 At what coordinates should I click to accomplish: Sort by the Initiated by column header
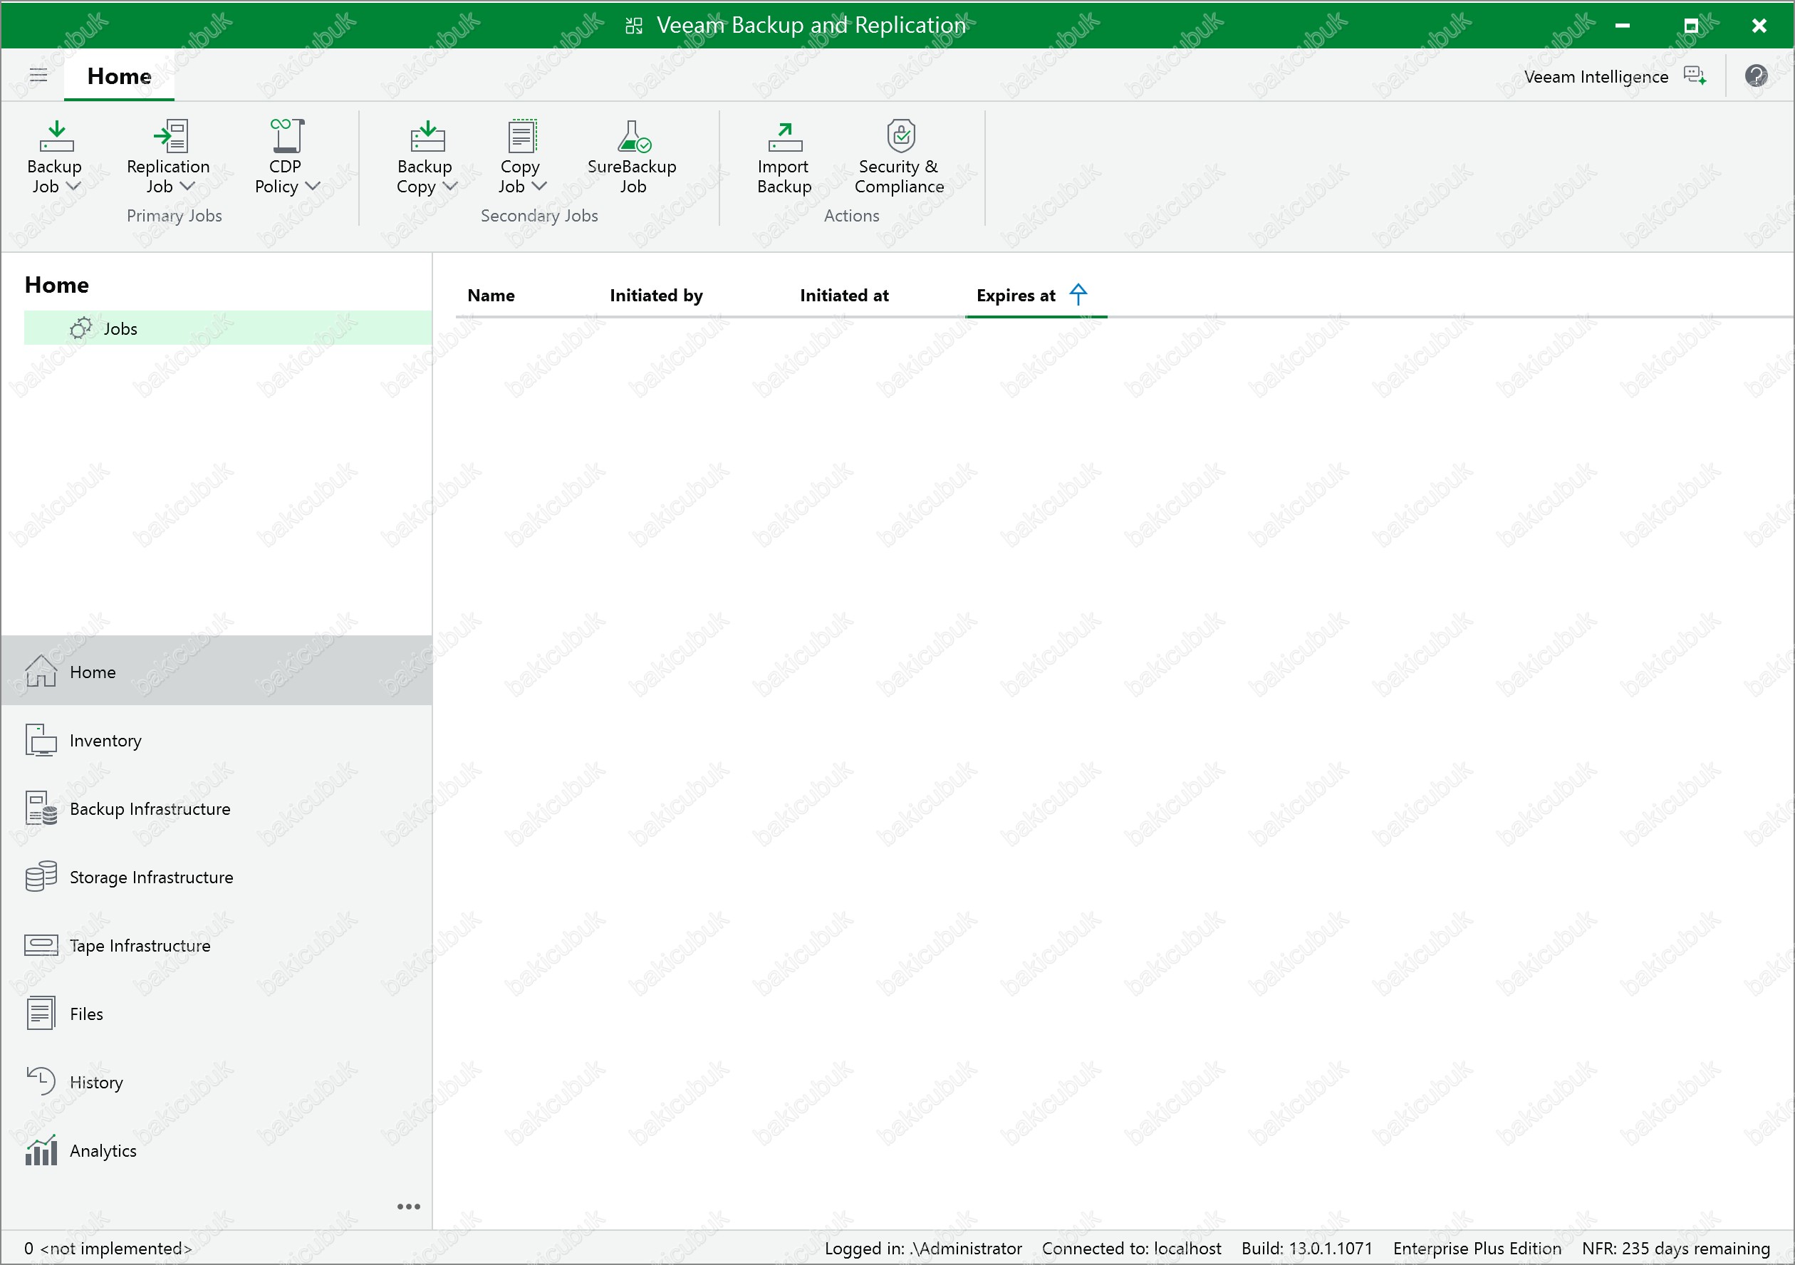[x=655, y=296]
